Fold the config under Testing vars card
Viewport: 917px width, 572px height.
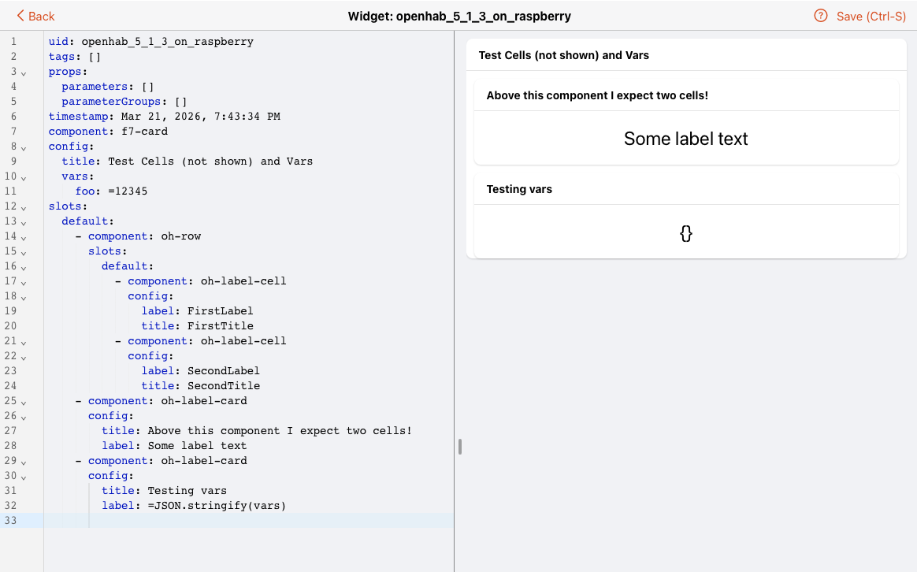24,477
